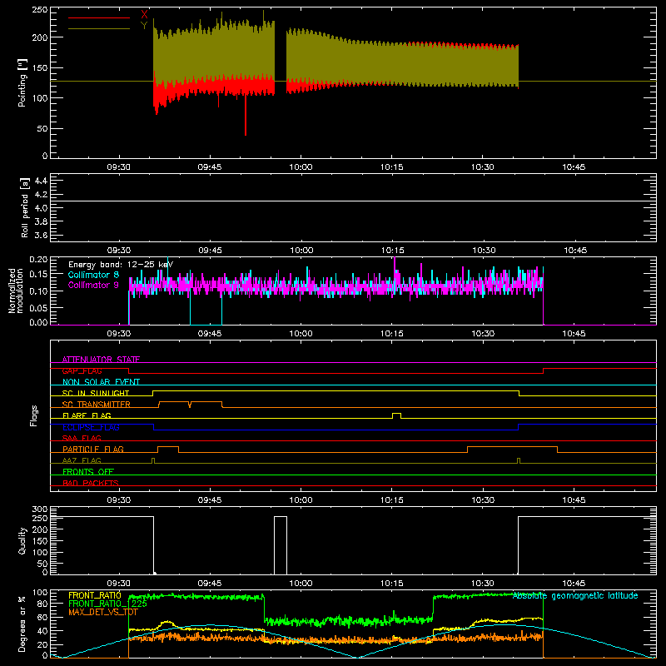Screen dimensions: 666x666
Task: Click the SC_IN_SUNLIGHT flag label
Action: pos(96,393)
